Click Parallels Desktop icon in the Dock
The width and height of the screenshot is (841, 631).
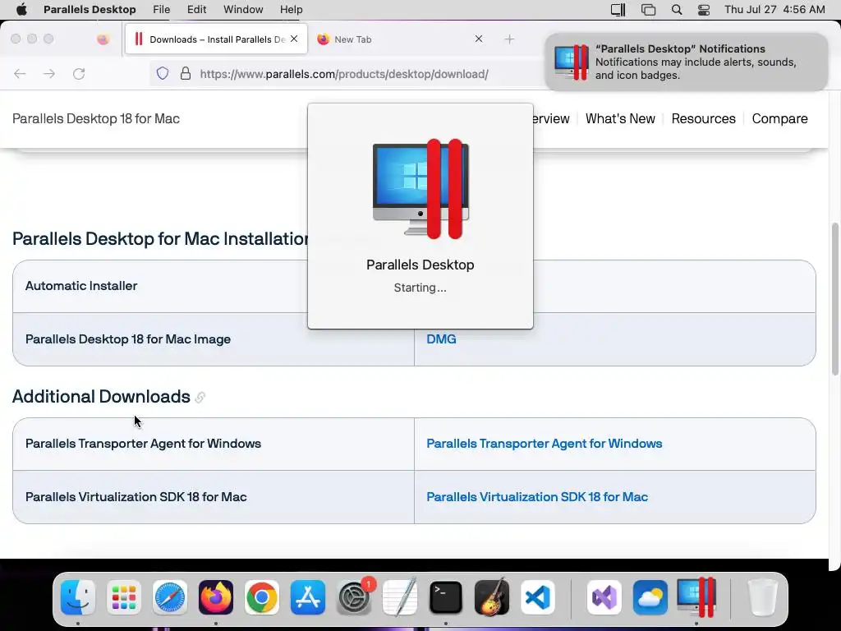(x=696, y=597)
